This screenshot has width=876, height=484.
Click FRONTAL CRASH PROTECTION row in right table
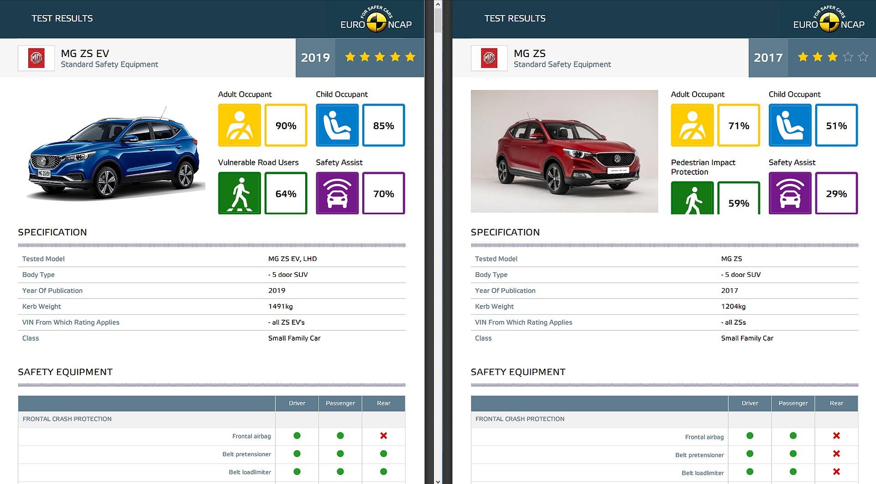[x=664, y=419]
